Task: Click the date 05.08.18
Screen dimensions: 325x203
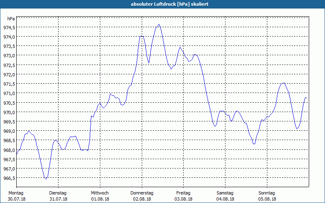Action: click(x=267, y=199)
